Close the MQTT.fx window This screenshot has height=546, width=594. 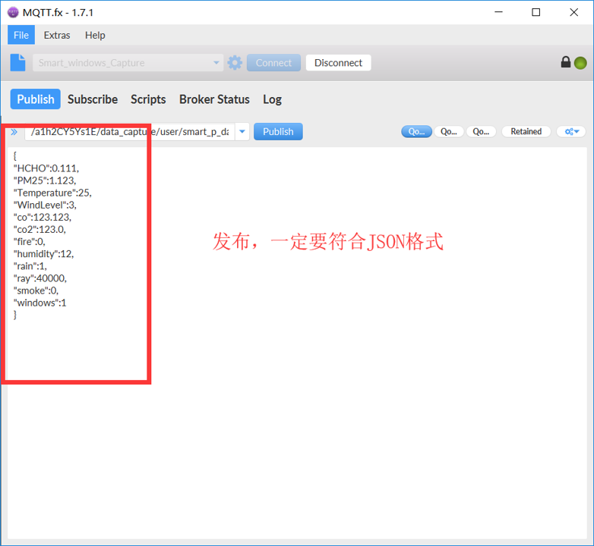(x=573, y=12)
